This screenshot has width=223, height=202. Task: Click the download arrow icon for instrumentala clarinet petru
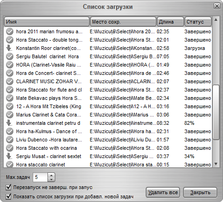click(9, 123)
